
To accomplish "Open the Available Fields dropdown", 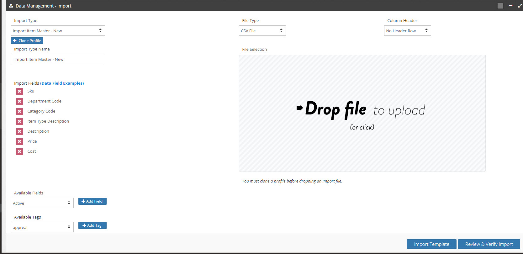I will [42, 203].
